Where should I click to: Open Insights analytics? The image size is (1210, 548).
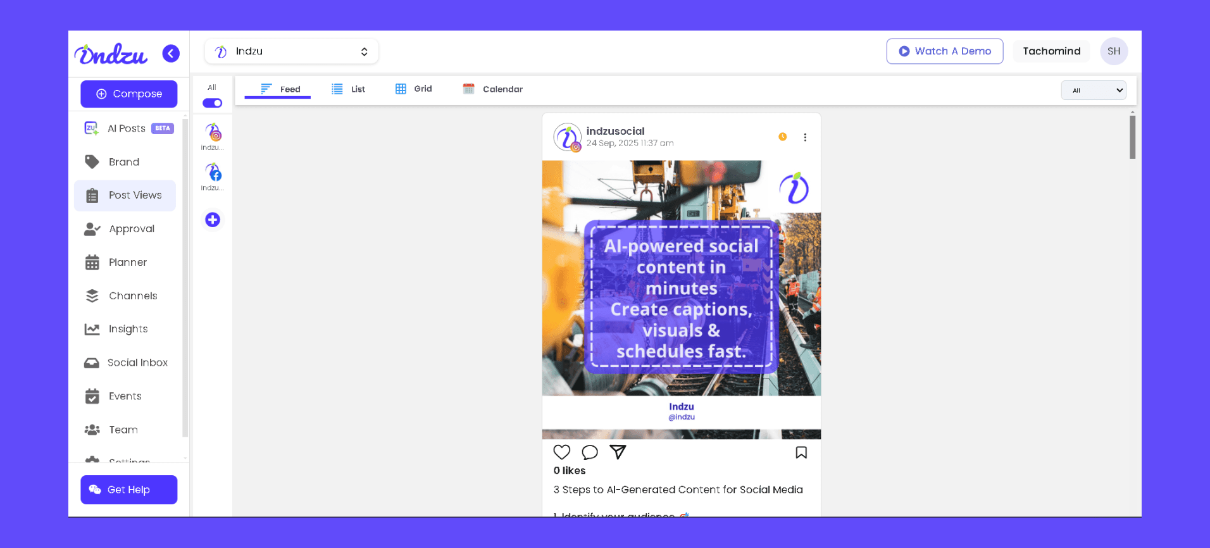124,329
